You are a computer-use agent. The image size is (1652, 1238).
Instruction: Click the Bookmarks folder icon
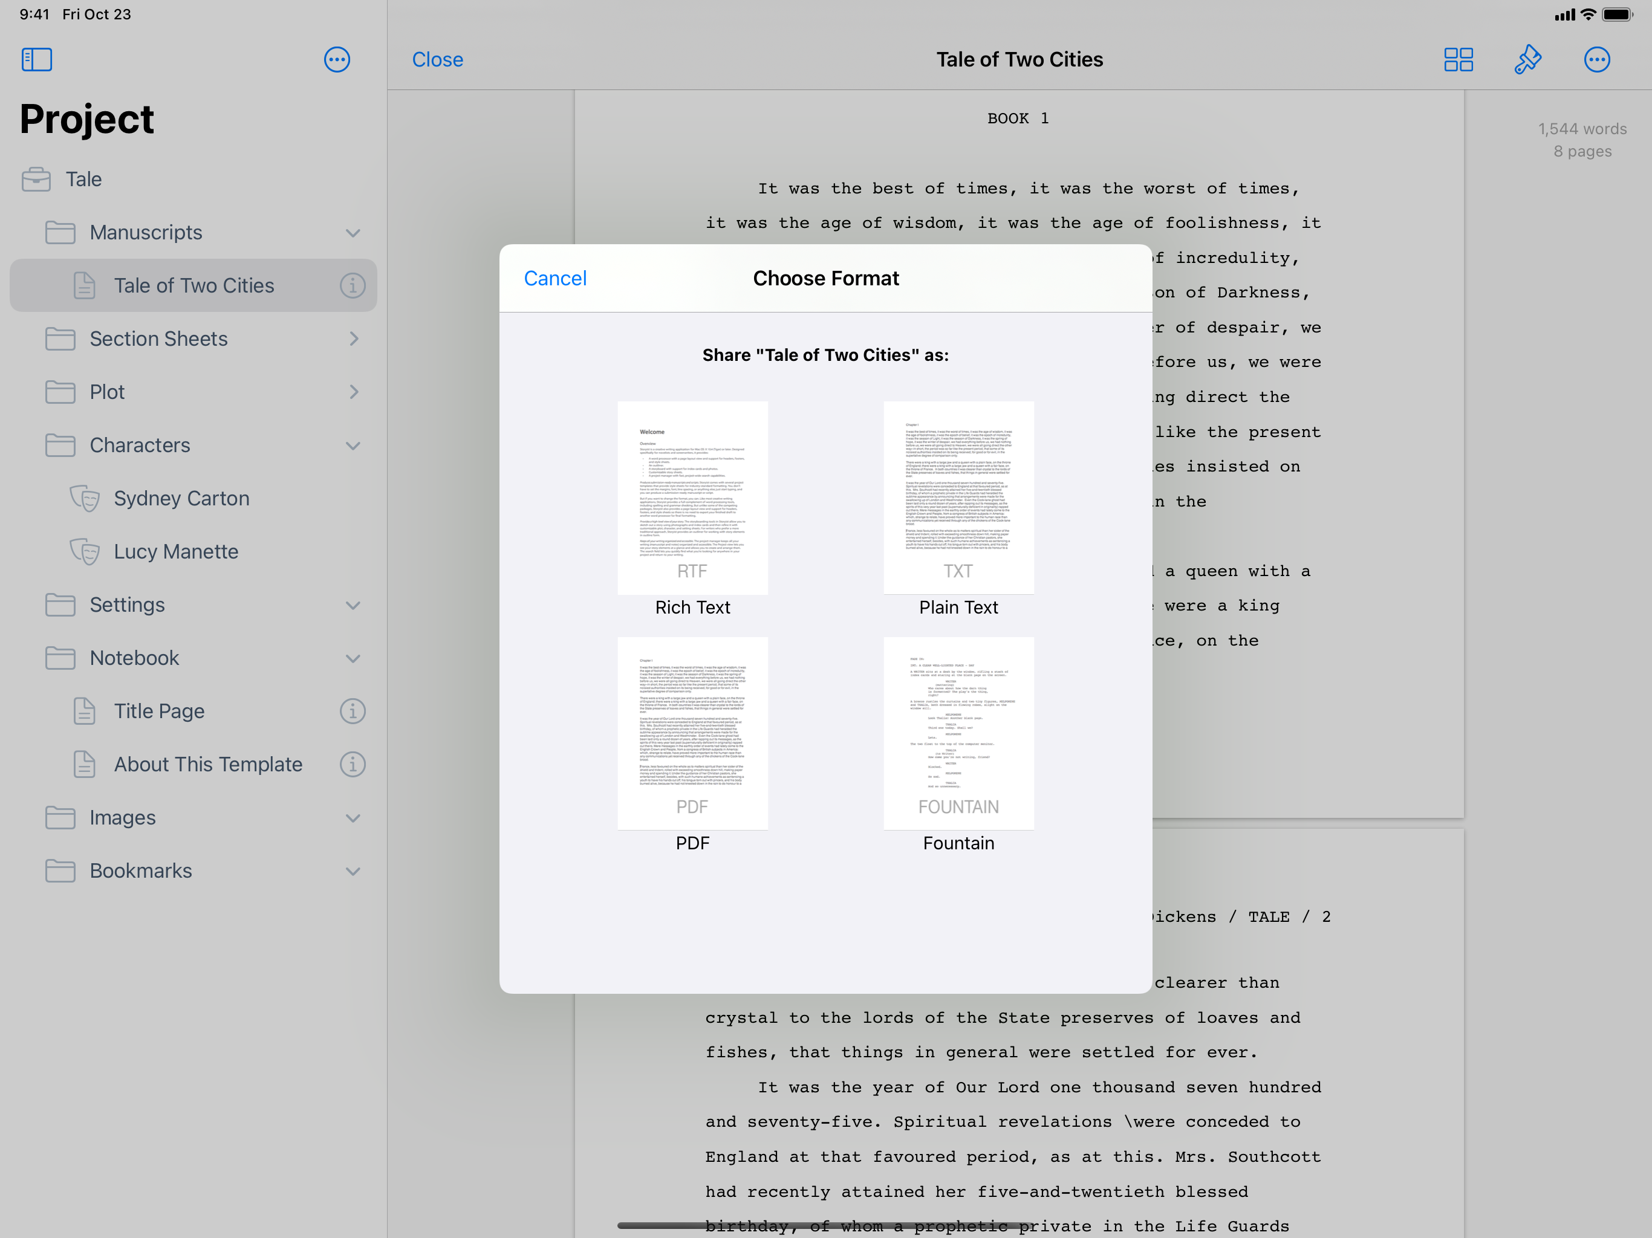[x=60, y=870]
